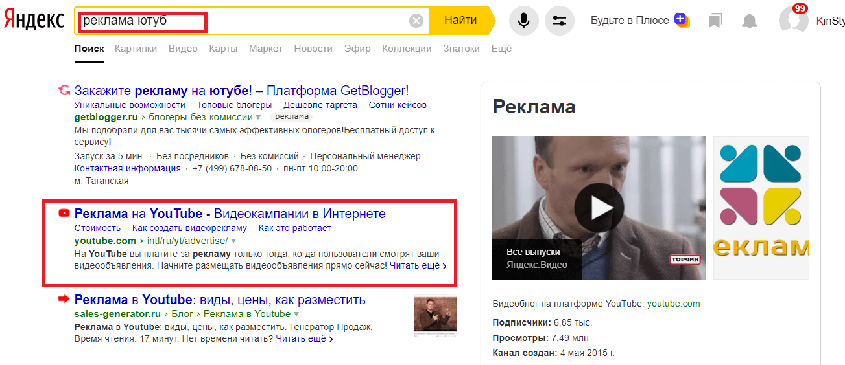Click 'Реклама' panel heading
The height and width of the screenshot is (365, 845).
pyautogui.click(x=534, y=106)
